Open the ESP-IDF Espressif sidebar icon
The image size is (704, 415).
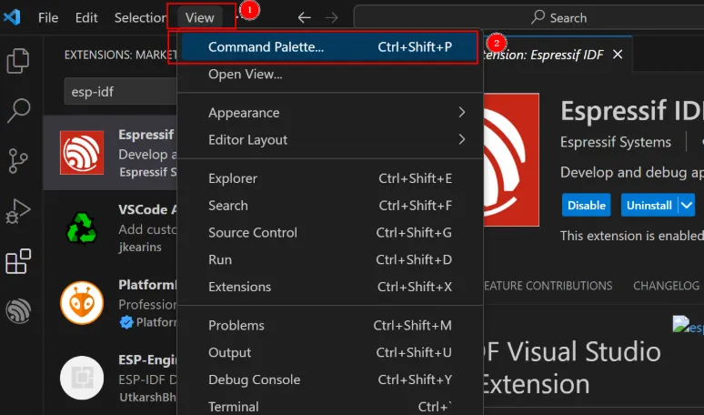18,311
